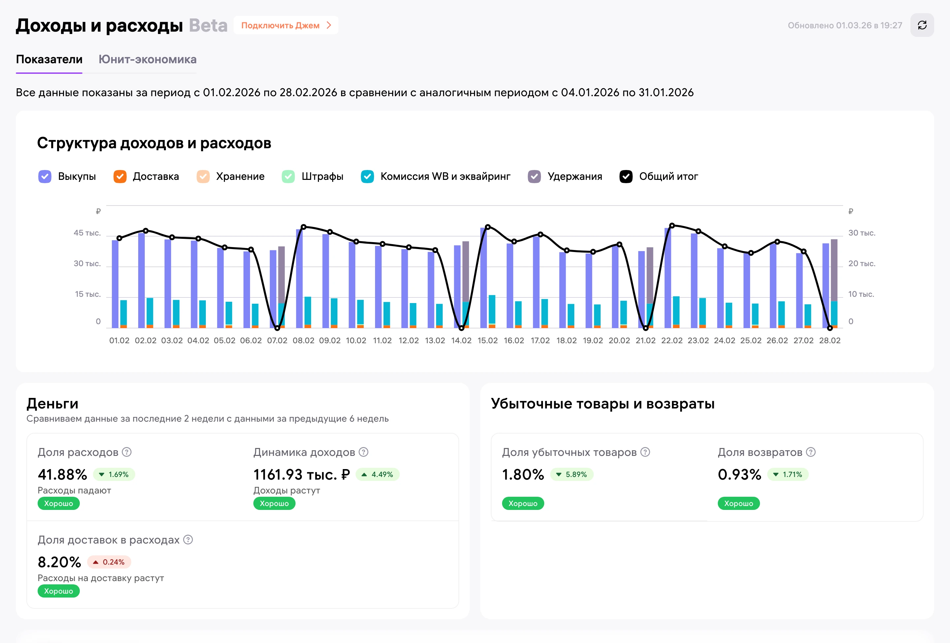Image resolution: width=950 pixels, height=643 pixels.
Task: Click the 41.88% expense share value
Action: (63, 474)
